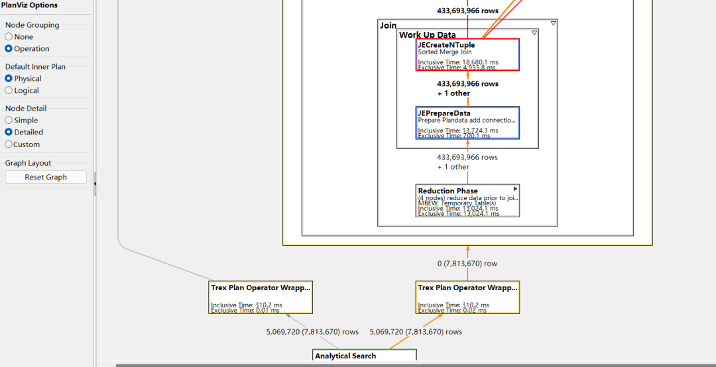Click the 'Inclusive Time: 13,724.3 ms' text
Image resolution: width=716 pixels, height=367 pixels.
click(x=458, y=130)
